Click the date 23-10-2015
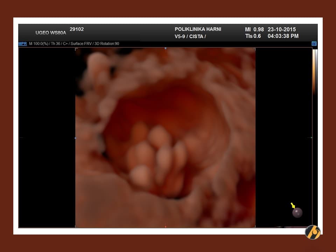The image size is (336, 252). tap(281, 29)
